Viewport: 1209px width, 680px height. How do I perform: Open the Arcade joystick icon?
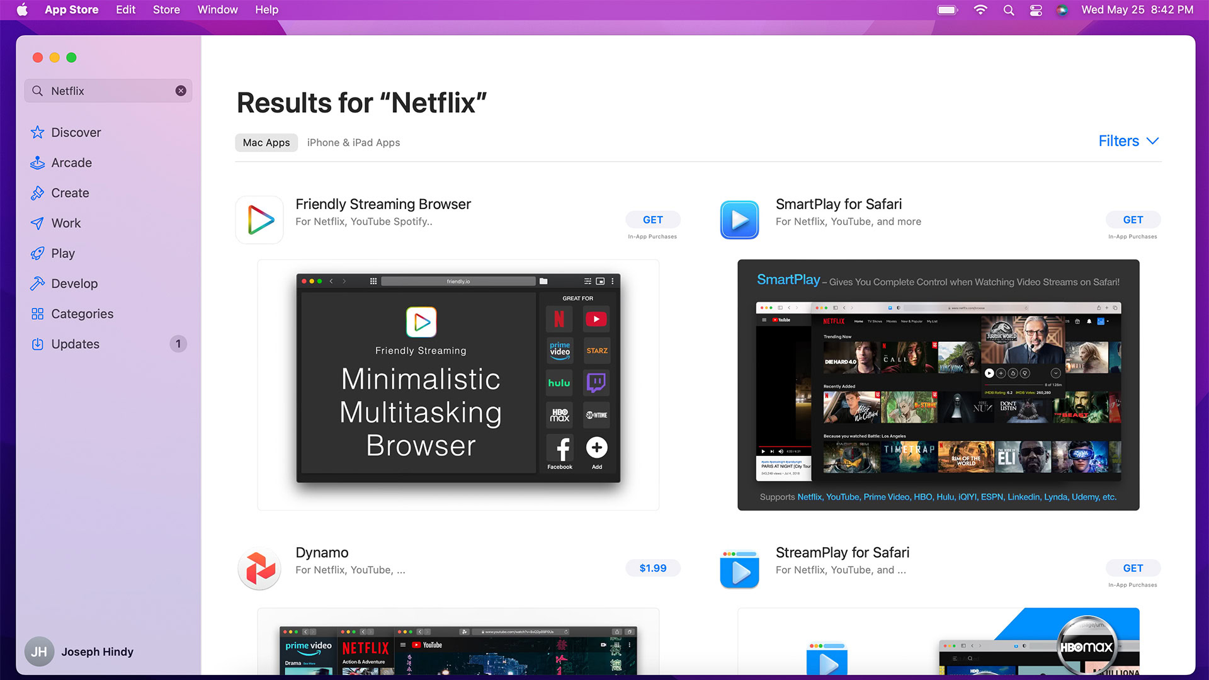point(38,162)
